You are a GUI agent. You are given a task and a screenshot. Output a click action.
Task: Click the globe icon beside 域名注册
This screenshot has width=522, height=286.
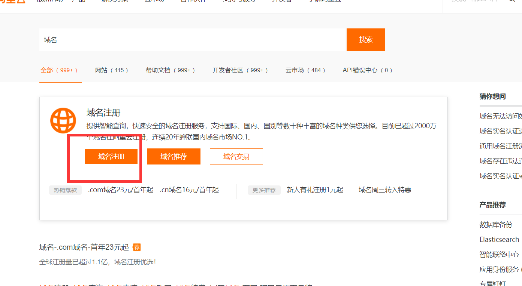(63, 121)
